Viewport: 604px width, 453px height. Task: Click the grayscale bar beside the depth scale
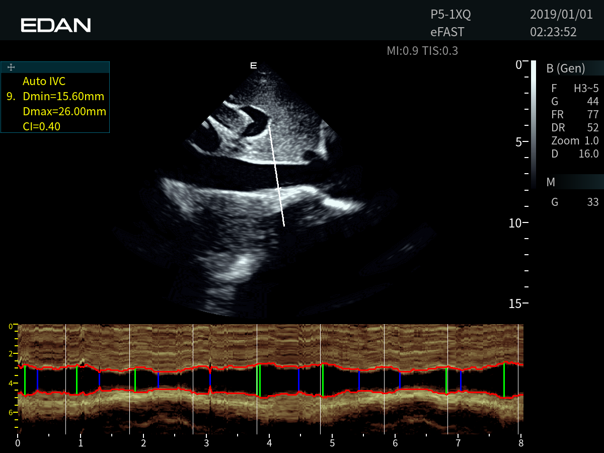(x=534, y=126)
